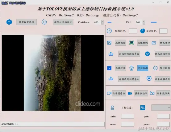This screenshot has height=132, width=171.
Task: Click the crossed-out camera icon
Action: tap(152, 93)
